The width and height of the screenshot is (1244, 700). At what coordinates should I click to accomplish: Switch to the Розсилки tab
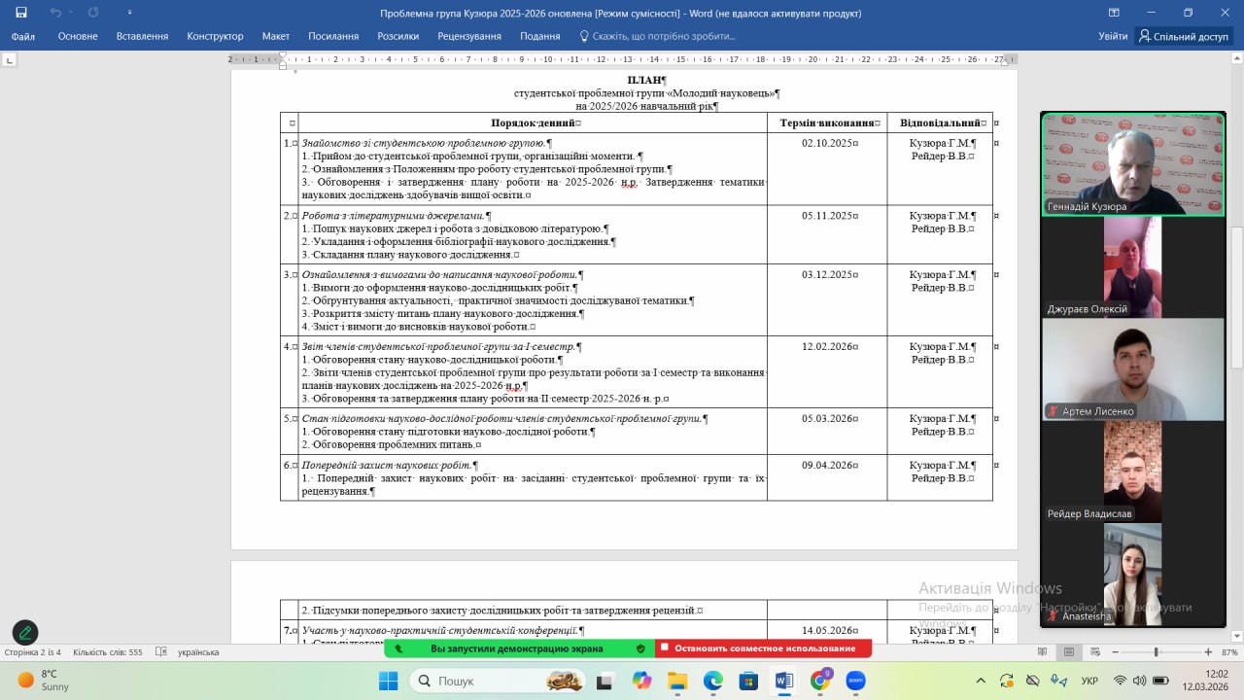point(398,36)
